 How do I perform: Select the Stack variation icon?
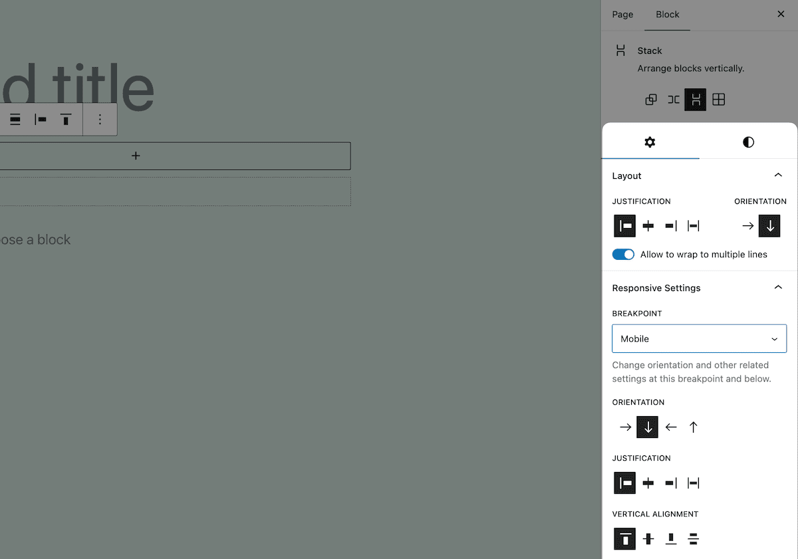click(x=696, y=100)
